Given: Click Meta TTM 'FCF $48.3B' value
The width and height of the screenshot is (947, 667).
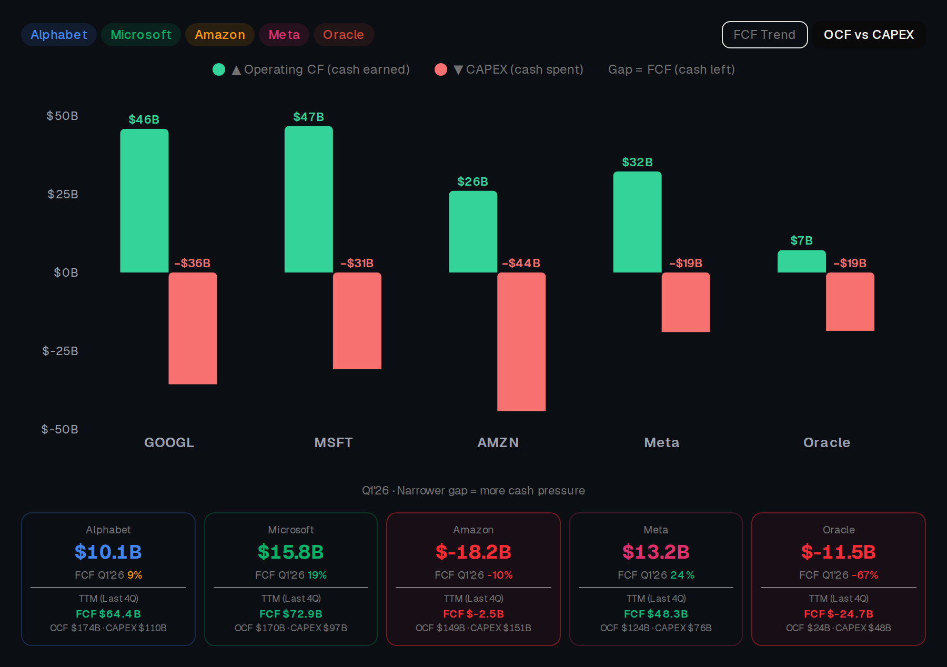Looking at the screenshot, I should (656, 614).
